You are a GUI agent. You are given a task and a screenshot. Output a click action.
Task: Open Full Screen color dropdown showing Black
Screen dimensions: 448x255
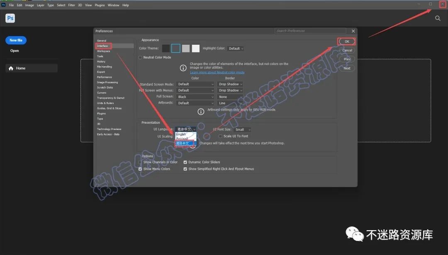pos(195,97)
